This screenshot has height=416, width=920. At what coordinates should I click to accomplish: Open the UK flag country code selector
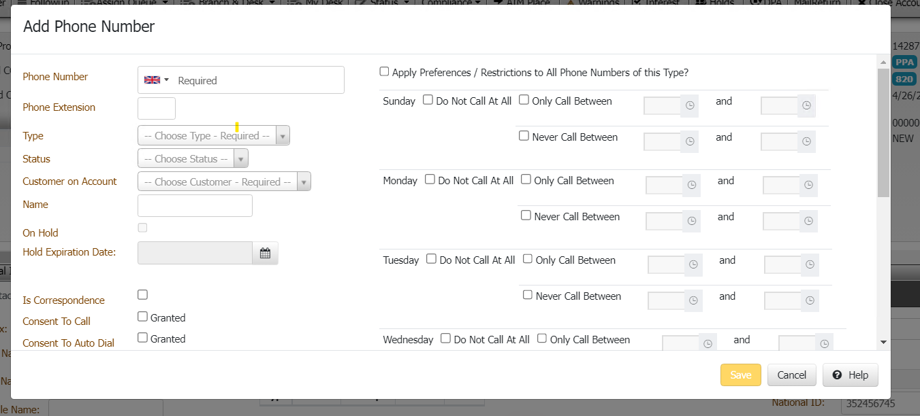(x=156, y=80)
